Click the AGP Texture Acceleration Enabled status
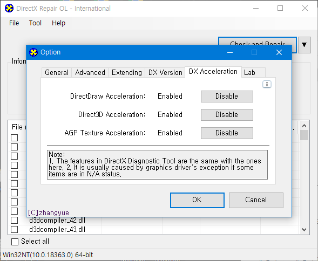318x261 pixels. (170, 133)
